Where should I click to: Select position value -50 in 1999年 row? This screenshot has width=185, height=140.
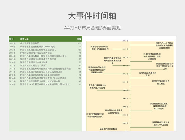80,43
